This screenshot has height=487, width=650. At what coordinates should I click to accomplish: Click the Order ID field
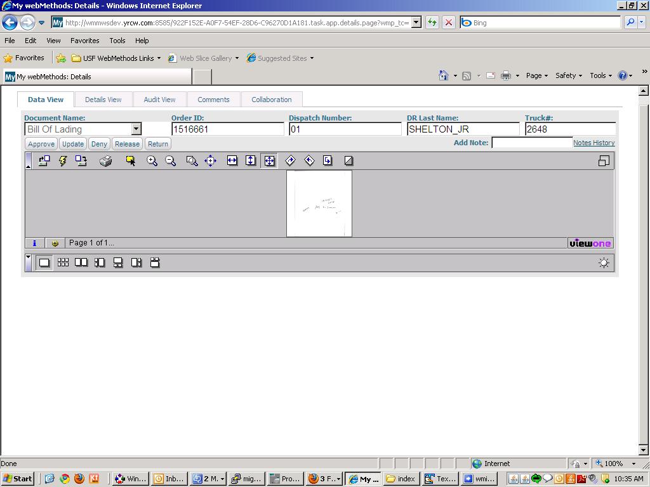(228, 129)
